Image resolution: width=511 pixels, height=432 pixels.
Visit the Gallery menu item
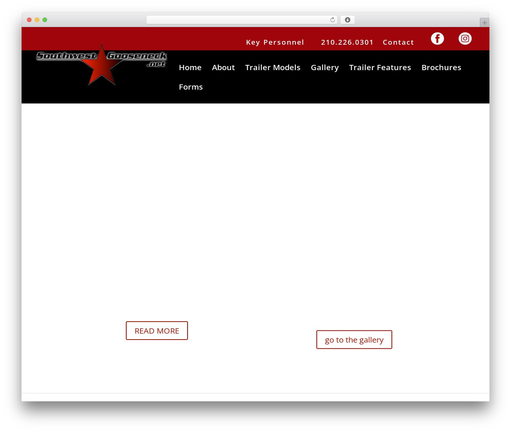click(x=325, y=68)
